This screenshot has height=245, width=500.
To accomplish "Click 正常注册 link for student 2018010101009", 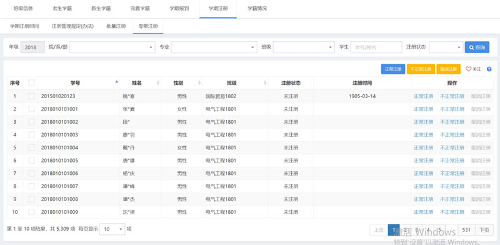I will [x=424, y=212].
